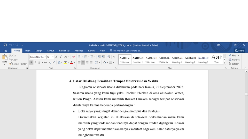Show paragraph marks with the pilcrow
Image resolution: width=248 pixels, height=139 pixels.
tap(114, 57)
